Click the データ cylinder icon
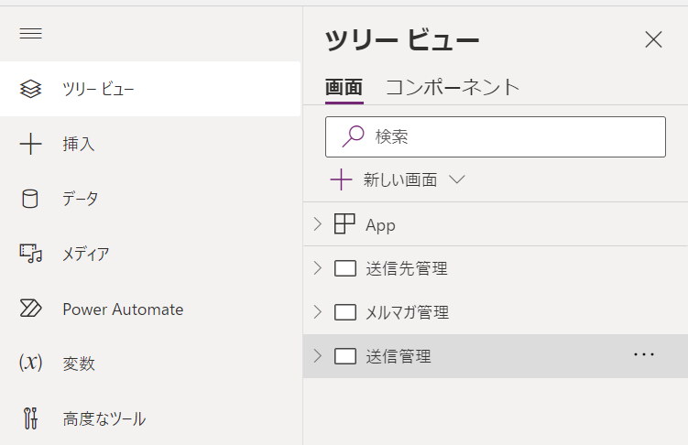The height and width of the screenshot is (445, 688). 30,199
